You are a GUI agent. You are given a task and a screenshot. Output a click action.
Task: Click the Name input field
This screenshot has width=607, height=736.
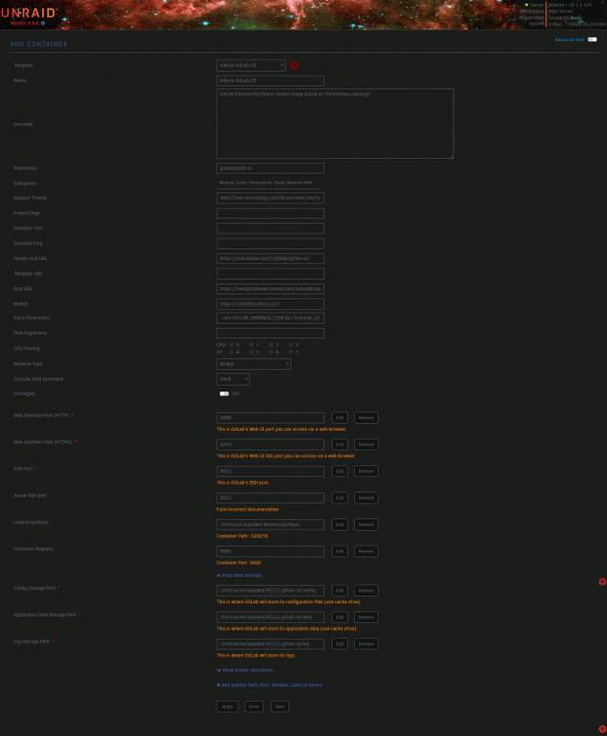271,80
